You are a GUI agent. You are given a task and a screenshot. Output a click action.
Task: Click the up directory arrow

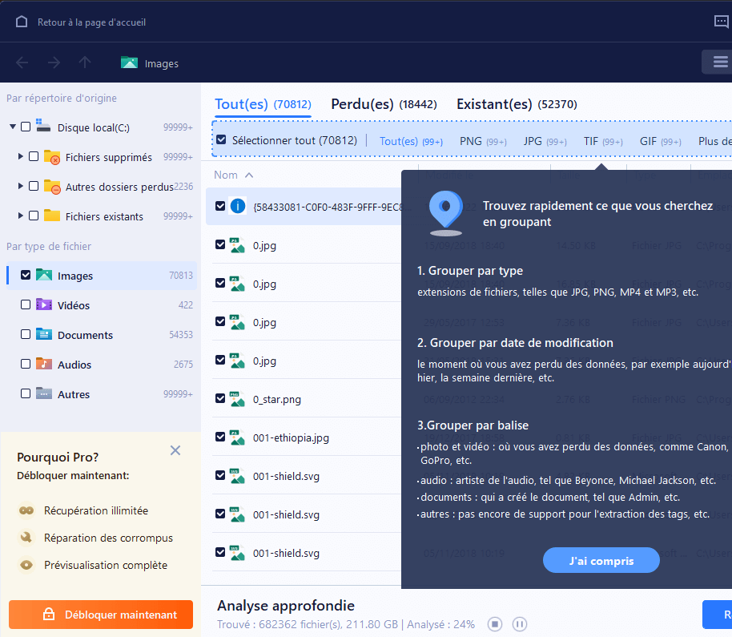(85, 62)
